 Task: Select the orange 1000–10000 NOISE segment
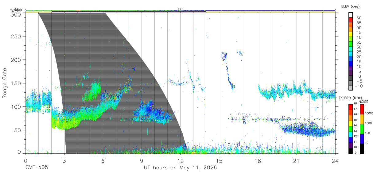[362, 119]
